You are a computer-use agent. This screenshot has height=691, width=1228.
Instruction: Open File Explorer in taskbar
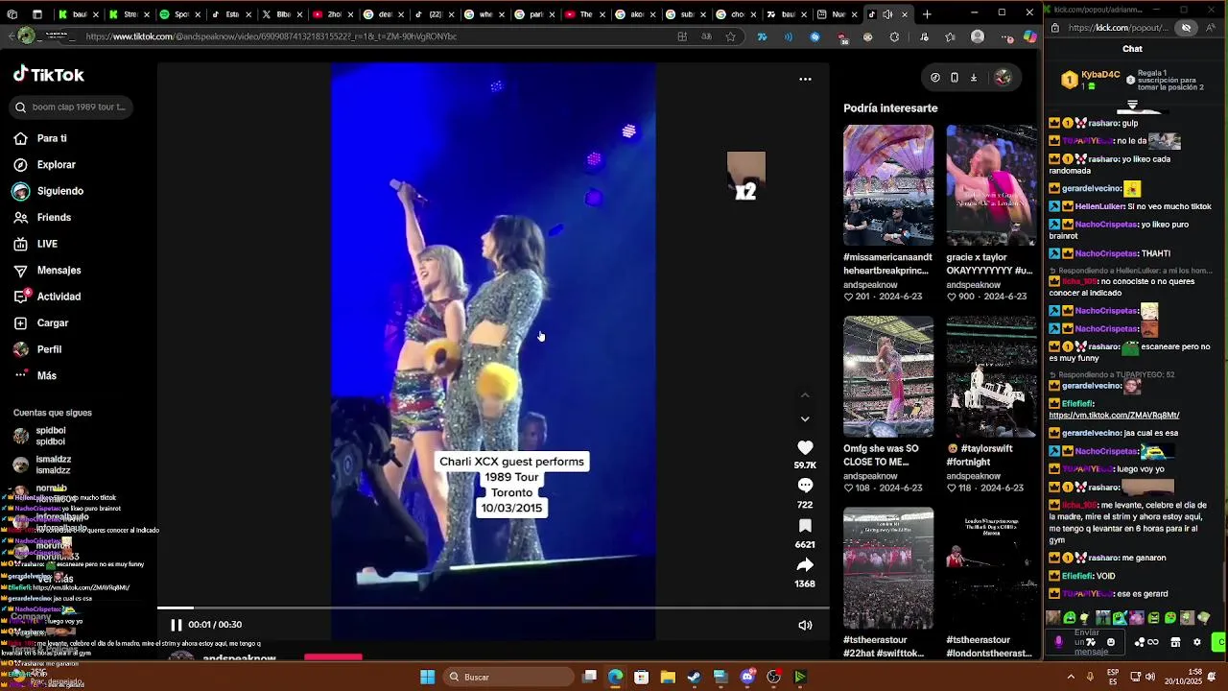click(668, 678)
